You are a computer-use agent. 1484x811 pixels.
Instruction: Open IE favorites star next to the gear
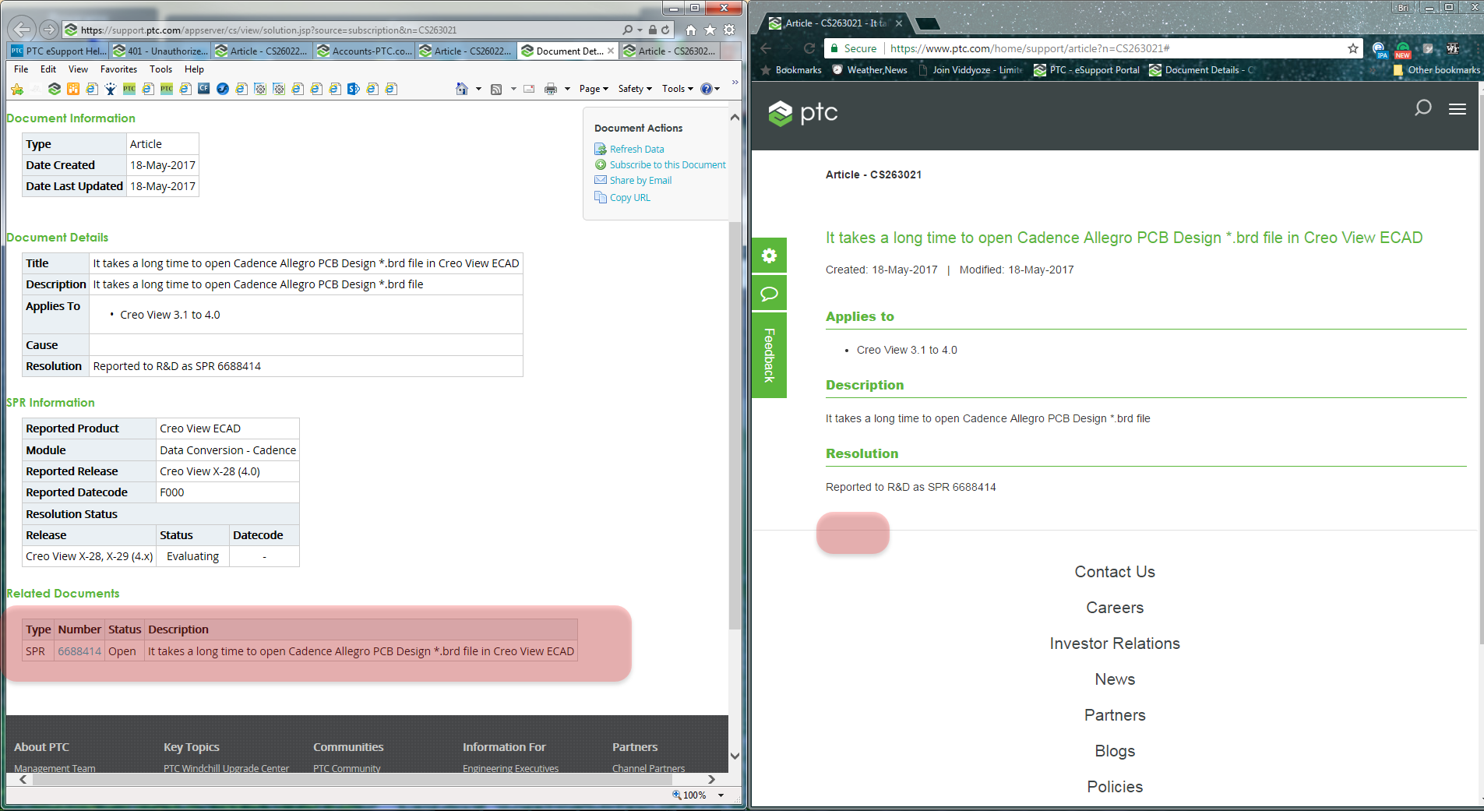pyautogui.click(x=710, y=30)
